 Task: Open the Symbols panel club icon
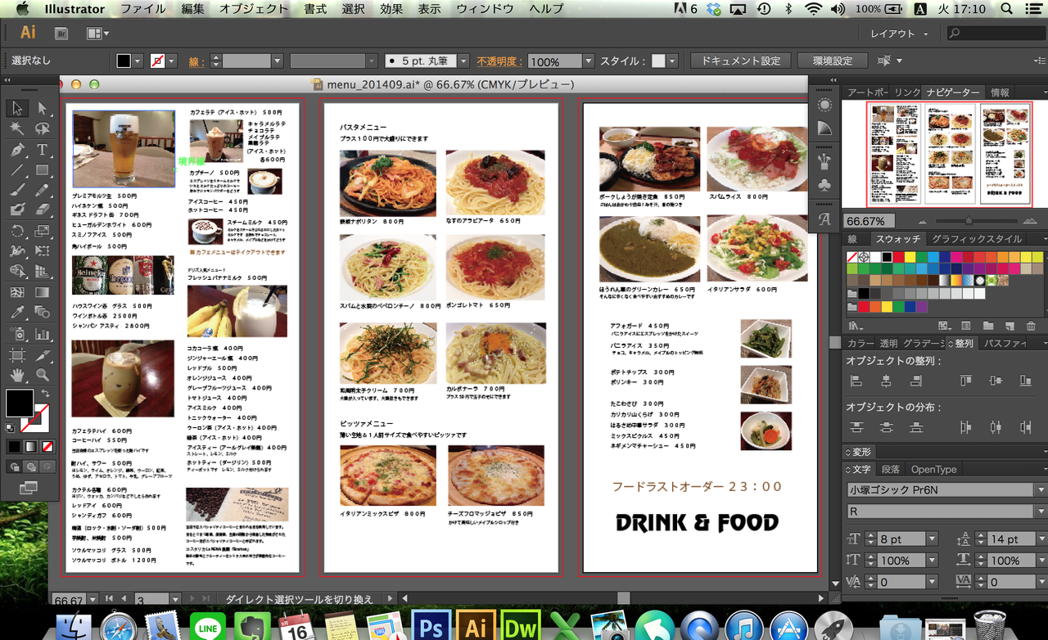(824, 185)
